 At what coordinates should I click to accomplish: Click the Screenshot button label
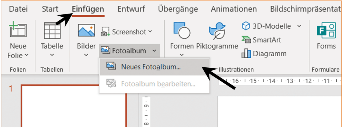point(129,32)
